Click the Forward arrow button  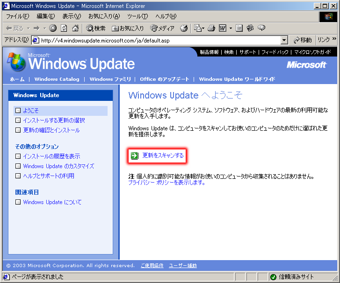[36, 28]
